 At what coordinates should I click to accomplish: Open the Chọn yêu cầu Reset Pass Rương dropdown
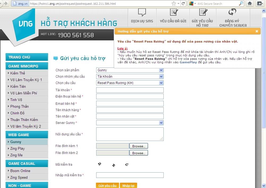130,83
